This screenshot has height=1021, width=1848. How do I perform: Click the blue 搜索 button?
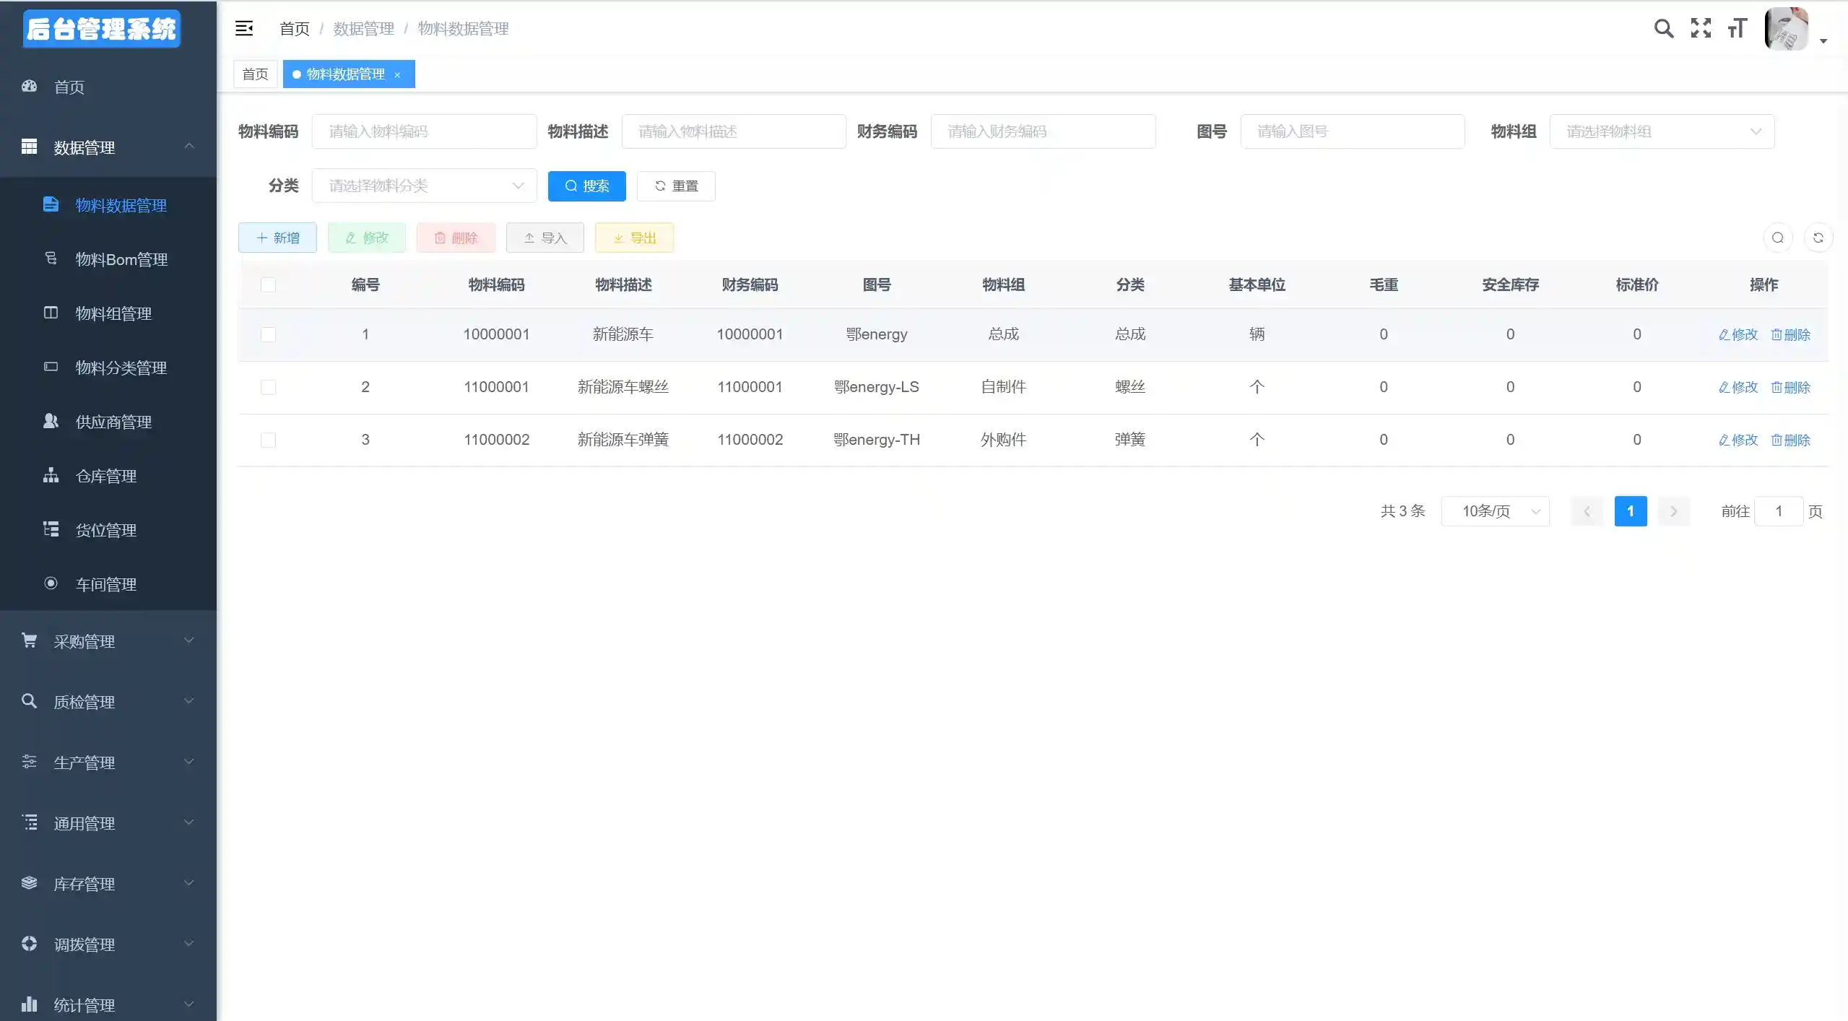[x=586, y=186]
